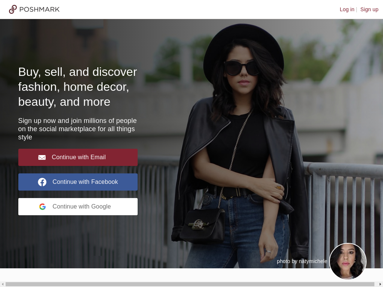This screenshot has width=383, height=287.
Task: Click the POSHMARK wordmark text
Action: point(39,9)
